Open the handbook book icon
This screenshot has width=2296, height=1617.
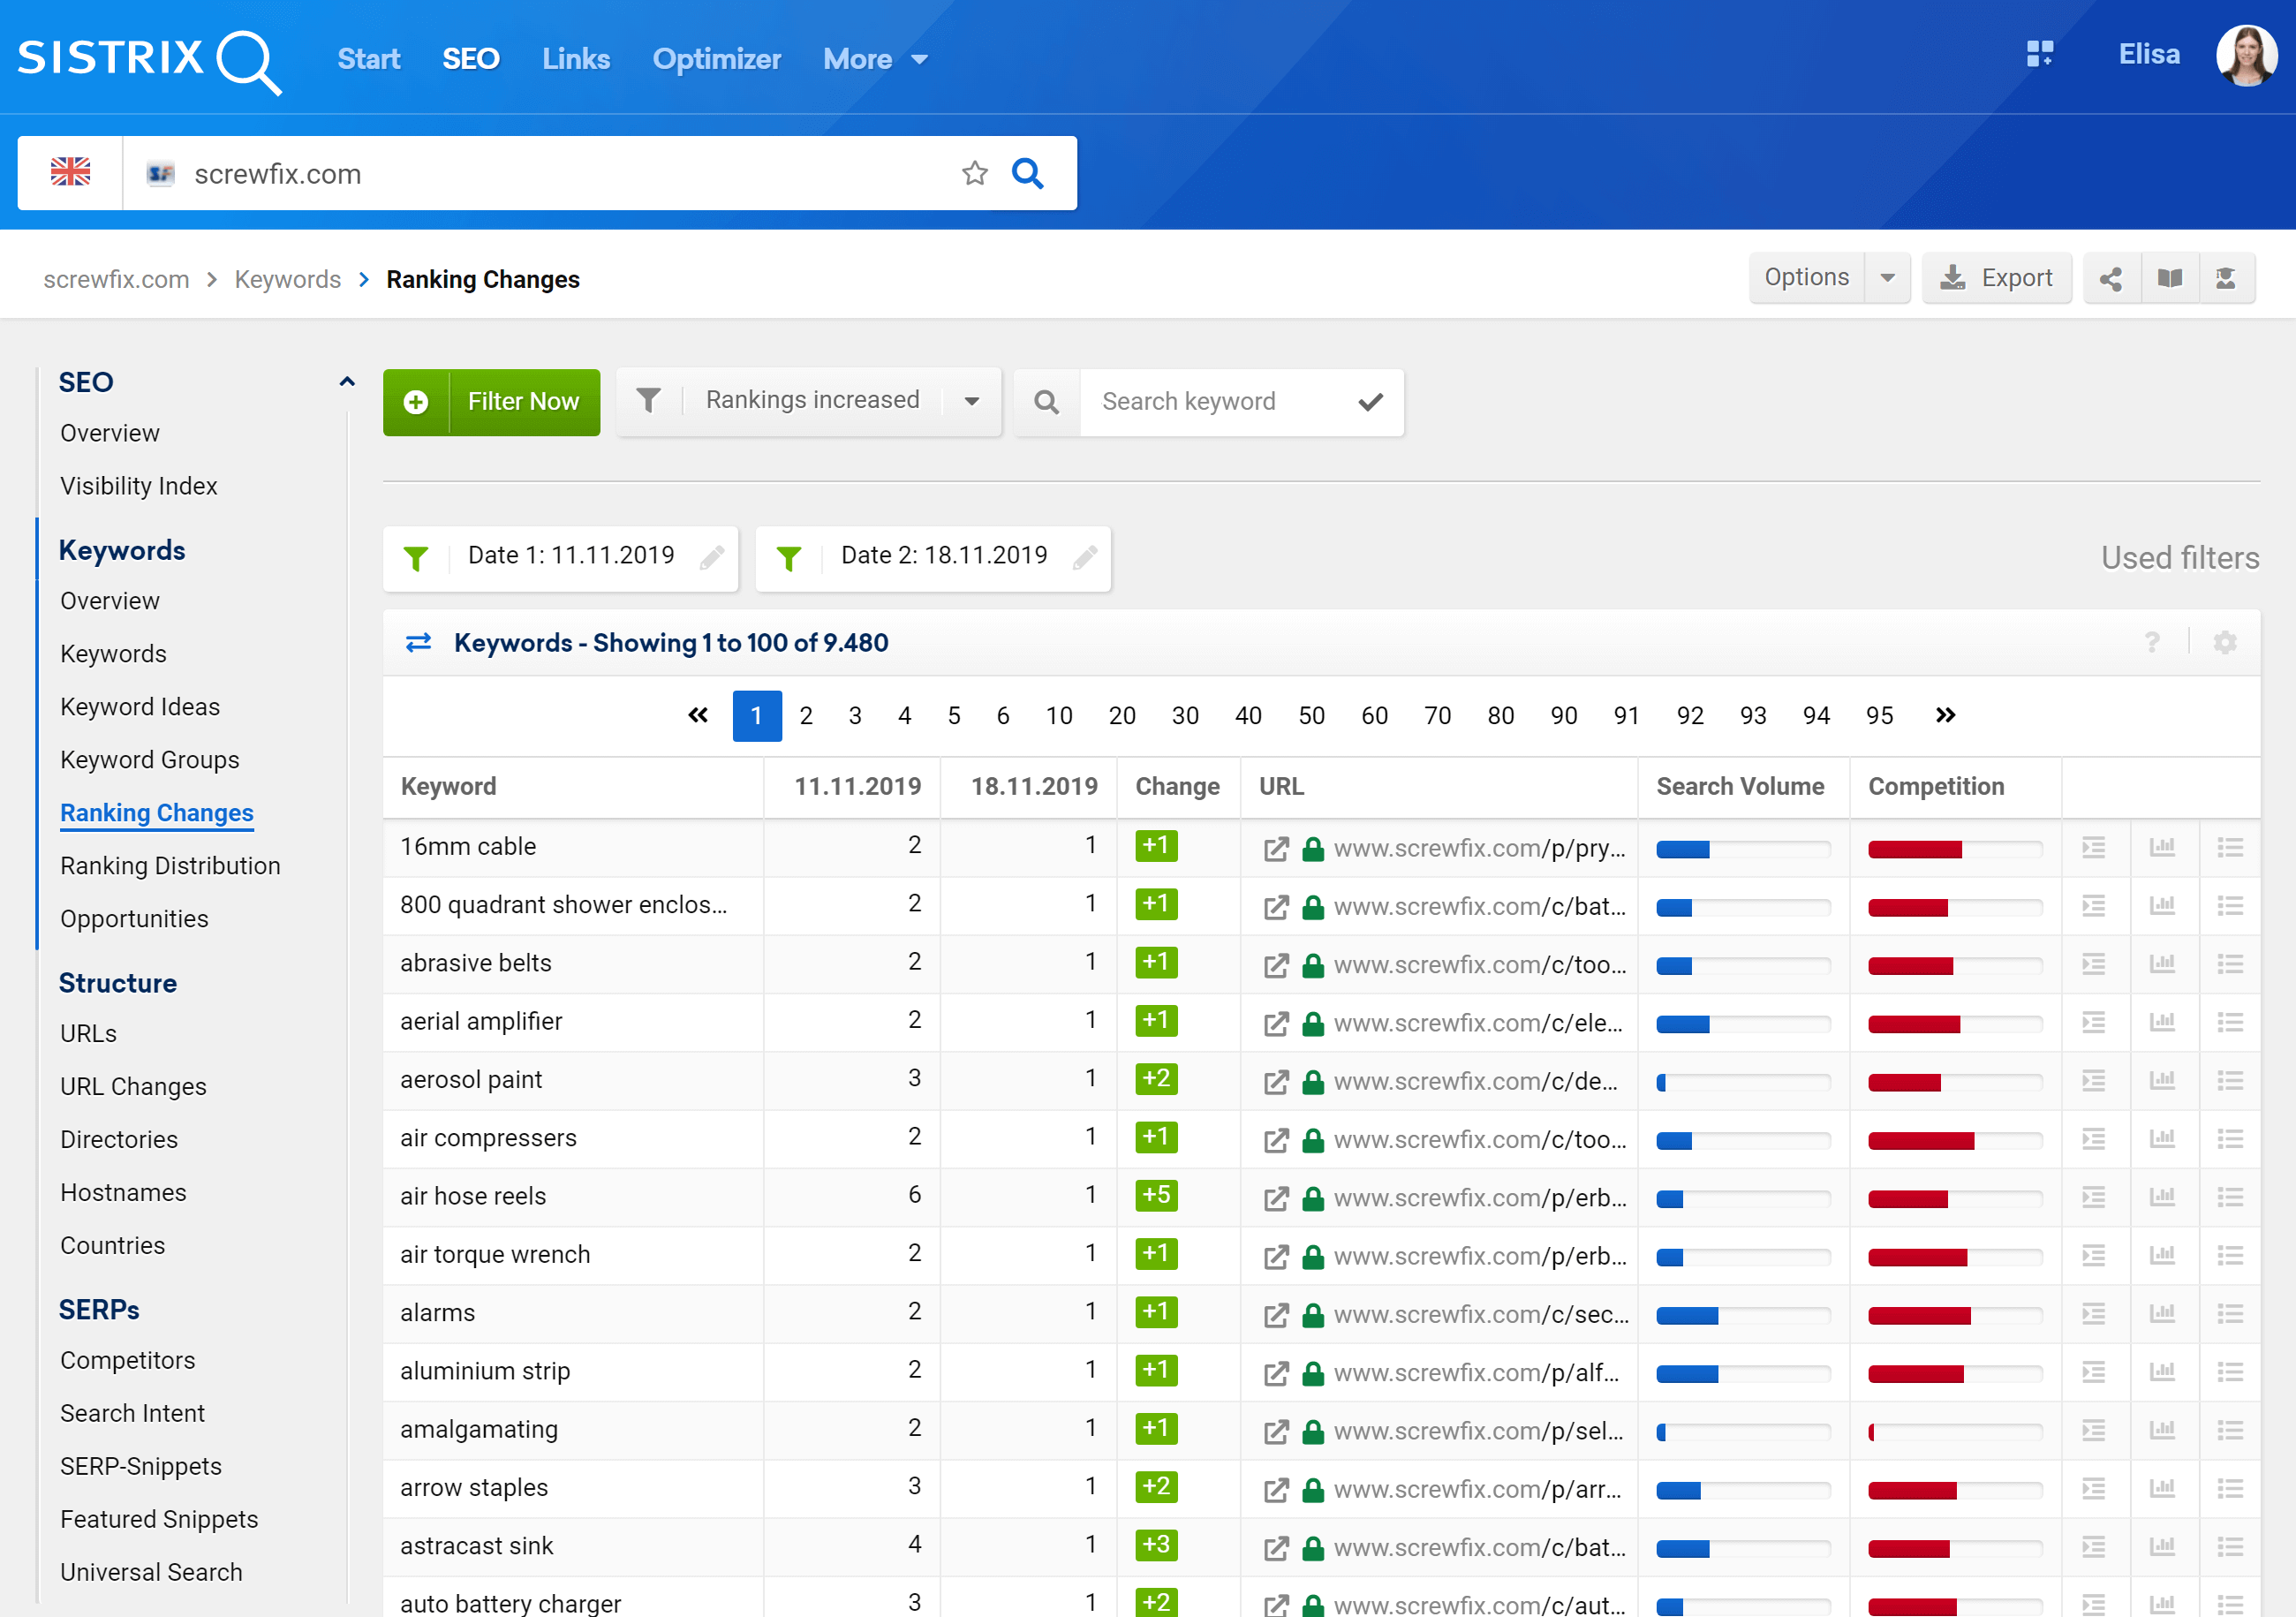[2169, 278]
